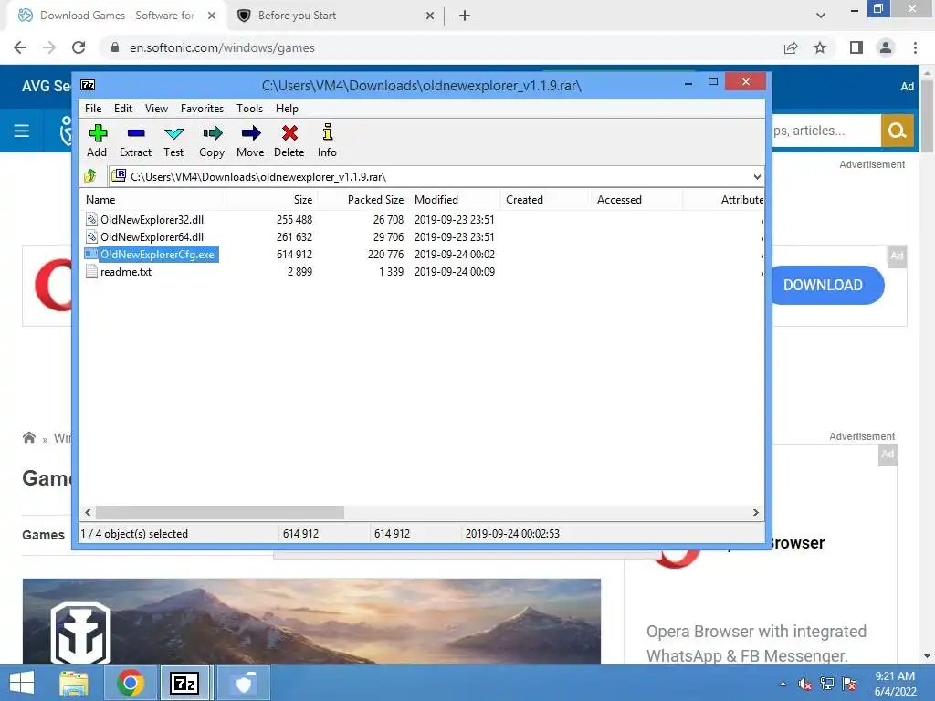Go back in Chrome

[x=20, y=47]
